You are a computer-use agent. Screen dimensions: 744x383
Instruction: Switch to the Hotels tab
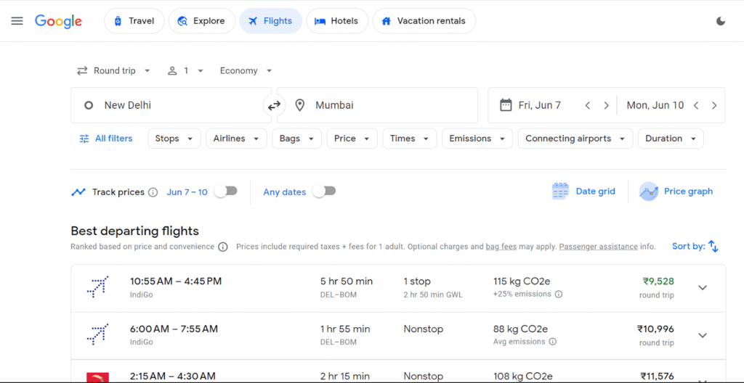pyautogui.click(x=337, y=21)
